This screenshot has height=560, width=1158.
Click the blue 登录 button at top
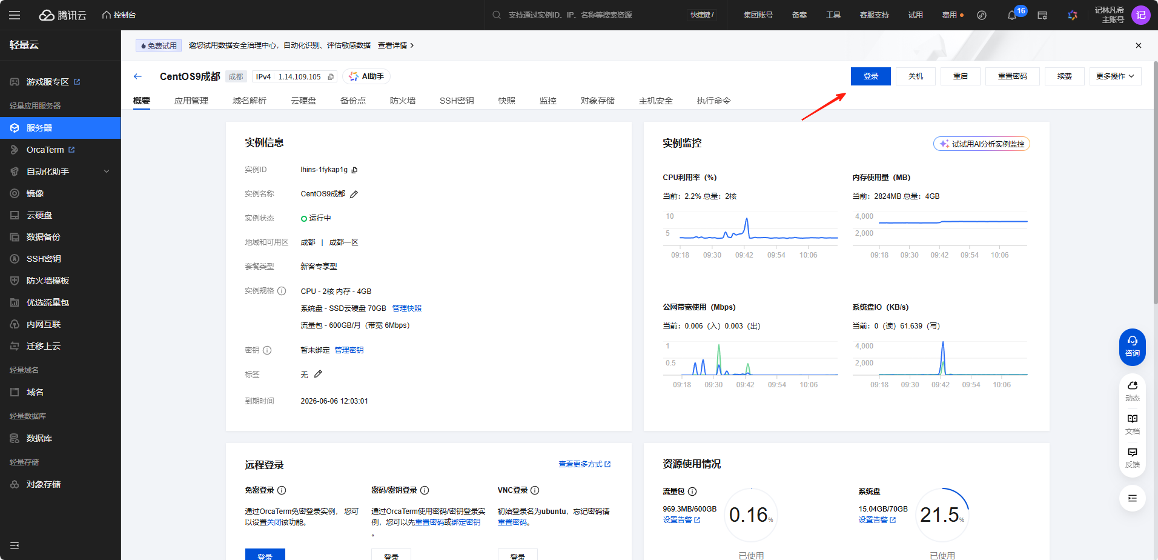point(871,76)
